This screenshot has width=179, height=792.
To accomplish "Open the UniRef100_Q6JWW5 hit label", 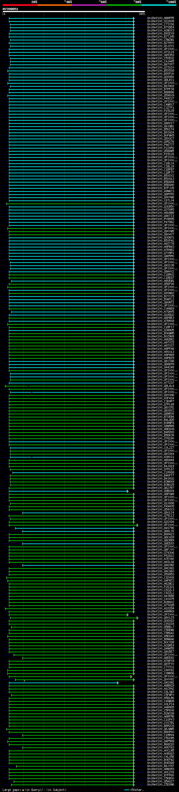I will [x=160, y=729].
